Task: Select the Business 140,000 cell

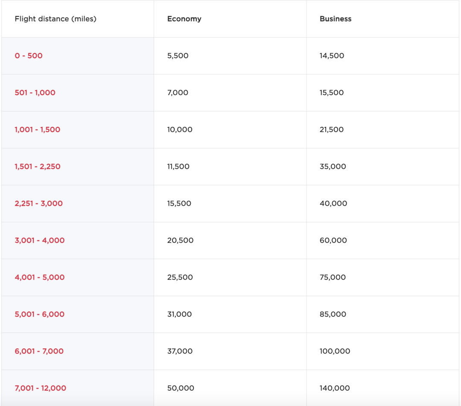Action: (x=335, y=388)
